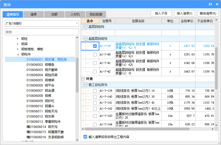Select 010606010 钢漏斗
The height and width of the screenshot is (145, 221).
coord(41,106)
